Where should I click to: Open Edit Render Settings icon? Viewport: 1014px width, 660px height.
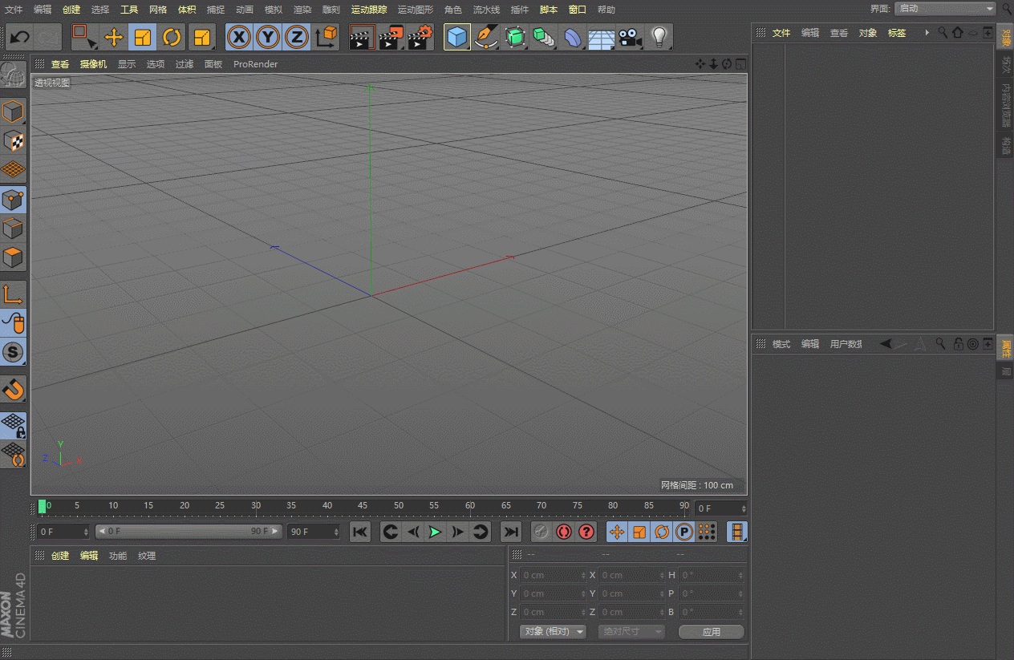tap(420, 37)
